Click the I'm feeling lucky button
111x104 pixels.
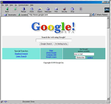tap(61, 44)
